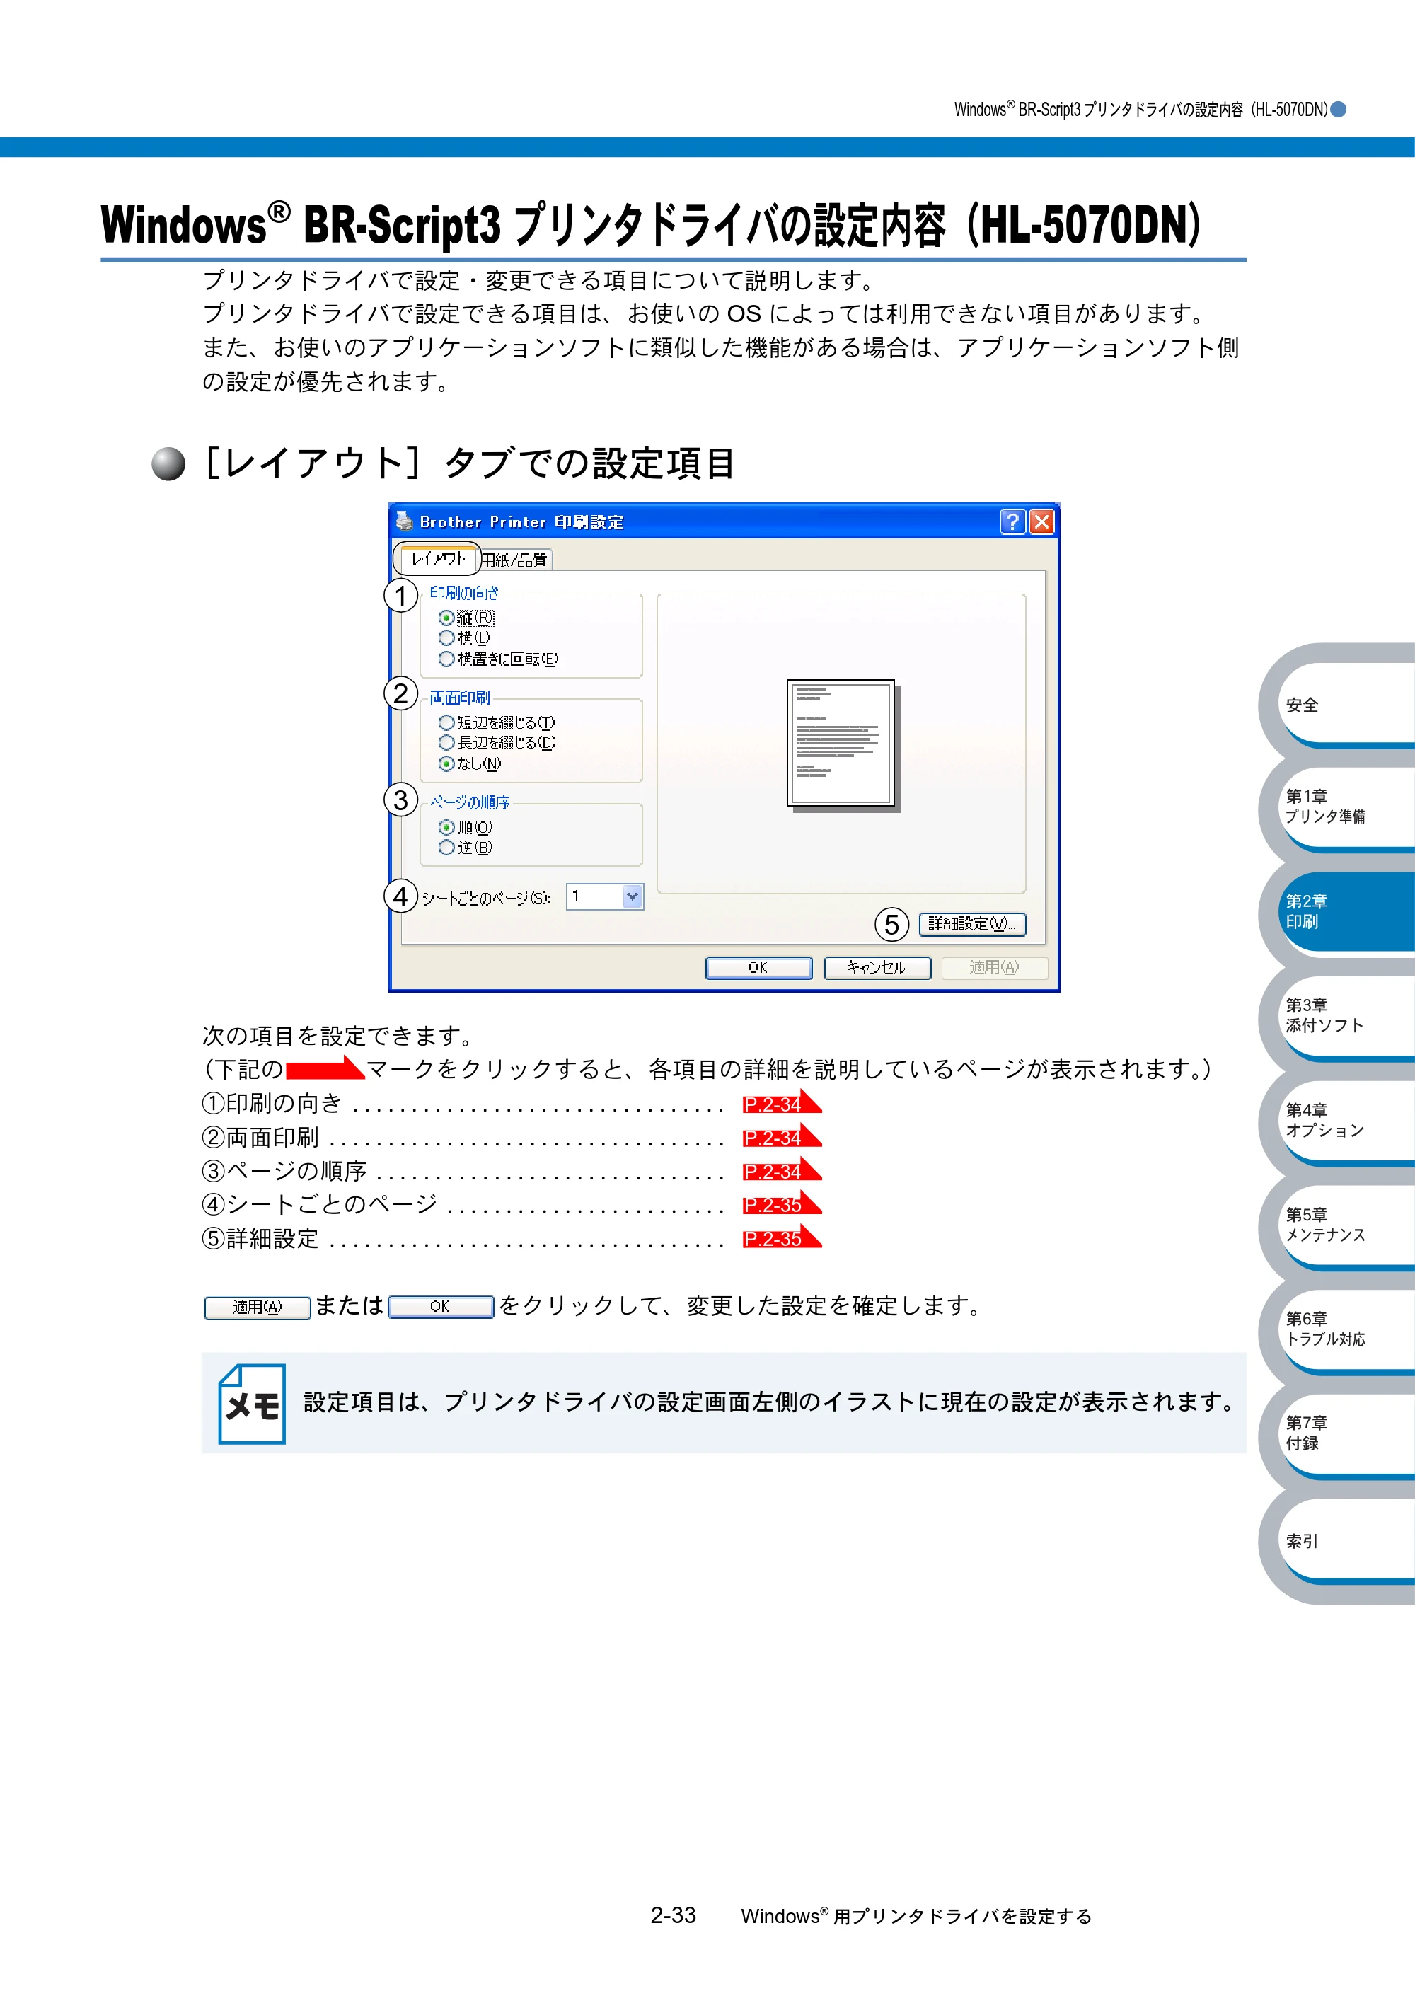Close the Brother Printer dialog
Image resolution: width=1415 pixels, height=2003 pixels.
click(1041, 521)
